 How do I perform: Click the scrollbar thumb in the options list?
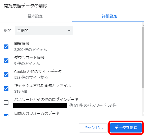point(143,58)
